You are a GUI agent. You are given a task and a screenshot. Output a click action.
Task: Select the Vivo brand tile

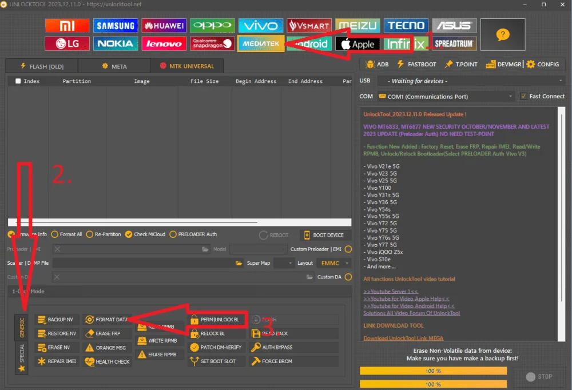point(261,26)
